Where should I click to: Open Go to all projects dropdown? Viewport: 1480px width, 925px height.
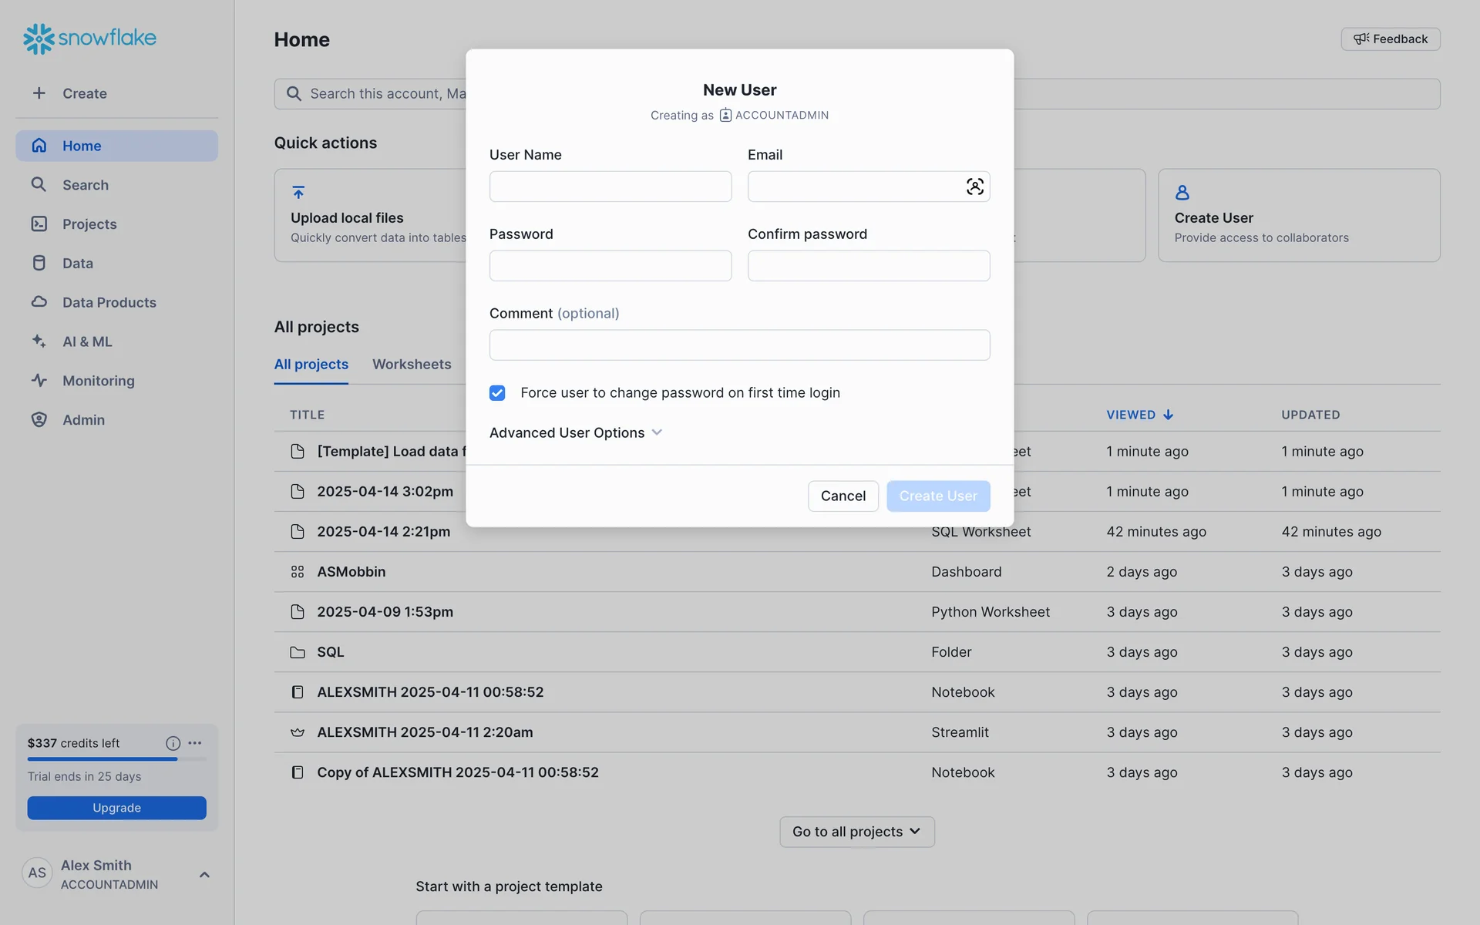(x=856, y=832)
